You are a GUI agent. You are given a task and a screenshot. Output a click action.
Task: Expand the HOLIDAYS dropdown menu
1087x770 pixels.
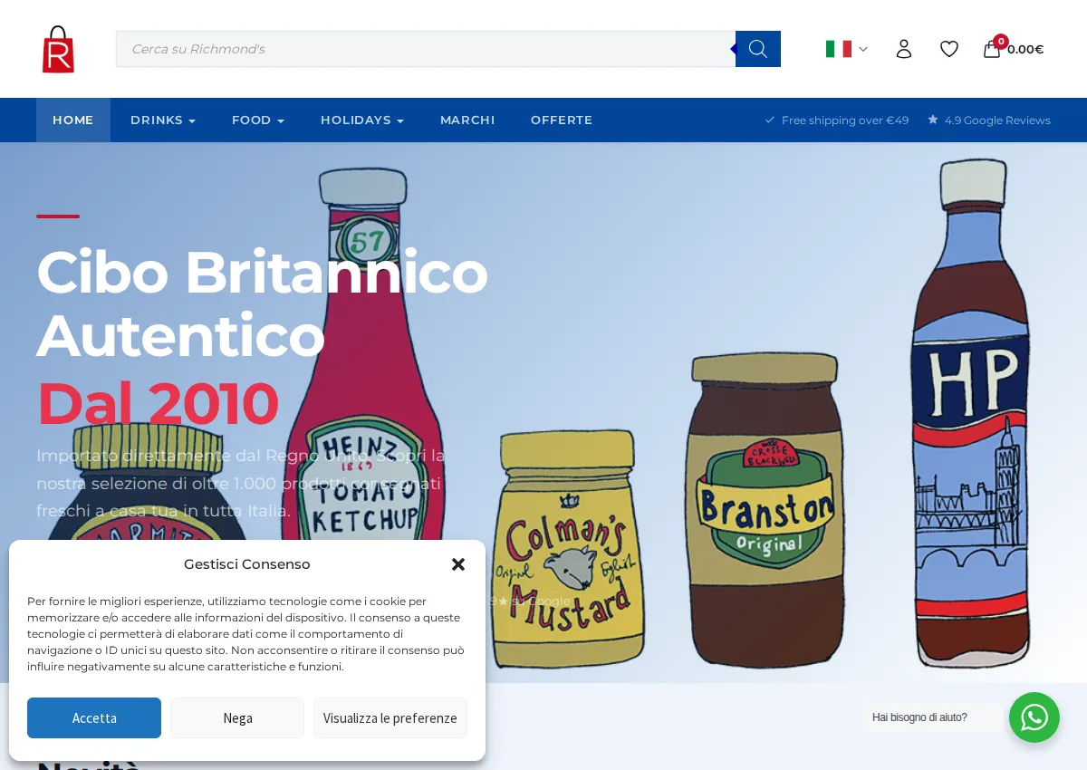click(x=362, y=120)
